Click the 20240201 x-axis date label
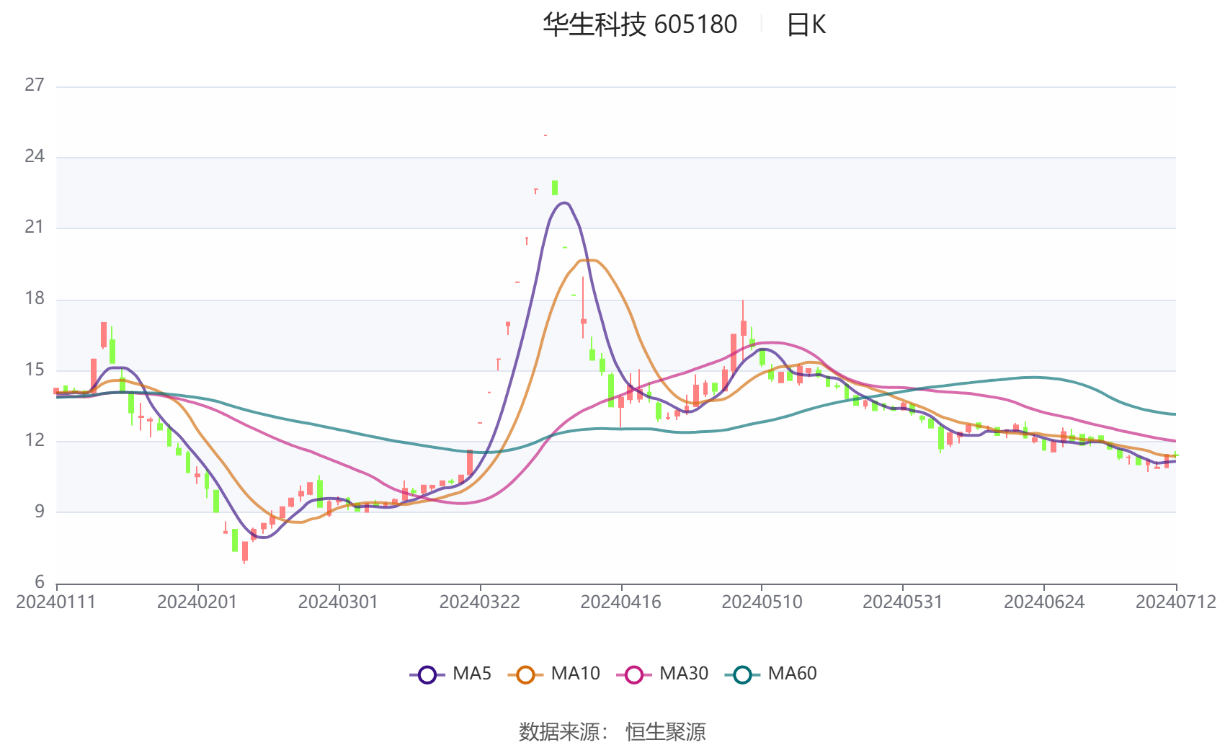The width and height of the screenshot is (1225, 745). pyautogui.click(x=197, y=602)
